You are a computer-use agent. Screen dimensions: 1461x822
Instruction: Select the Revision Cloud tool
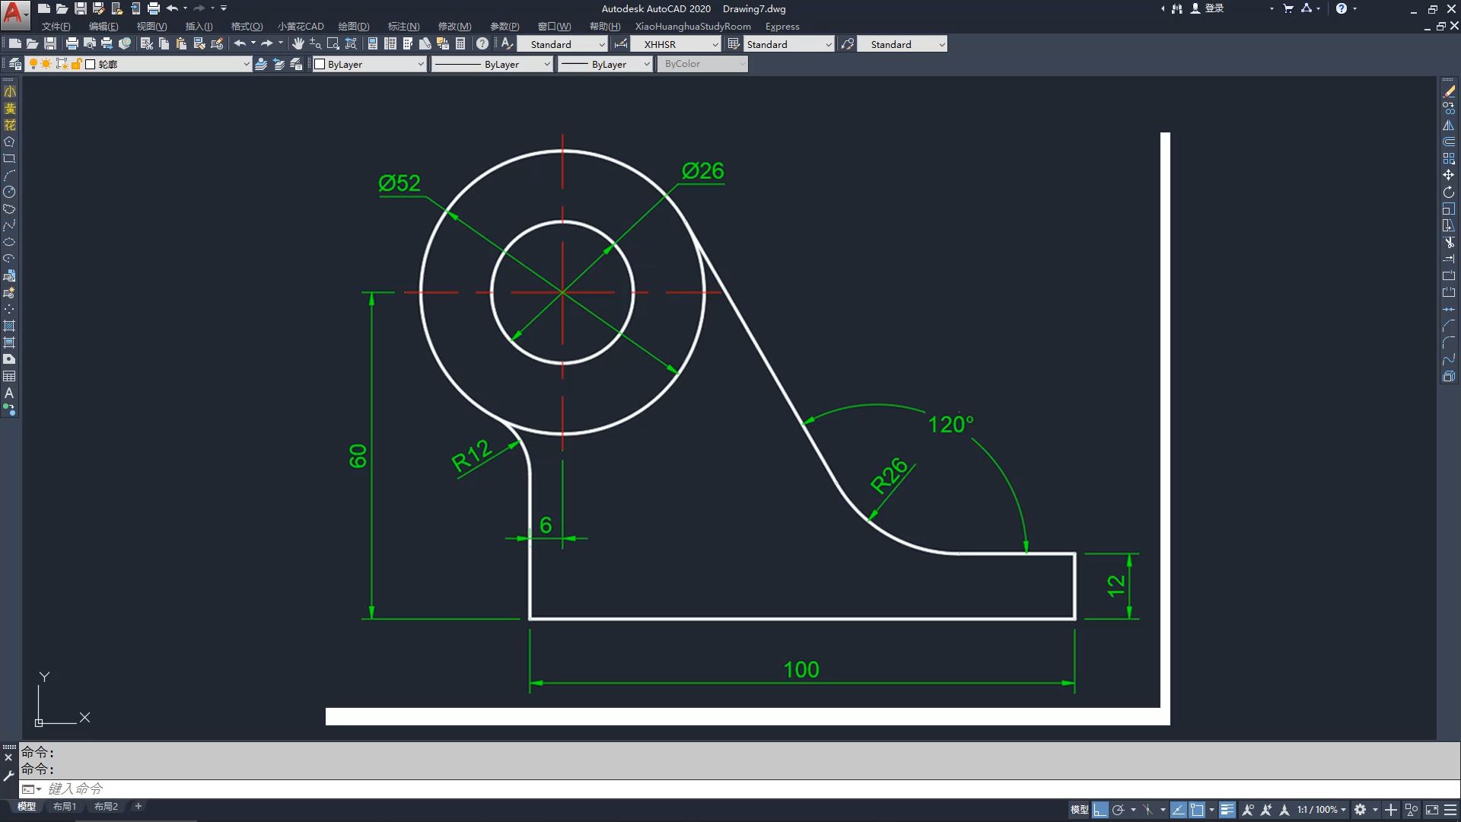point(9,209)
